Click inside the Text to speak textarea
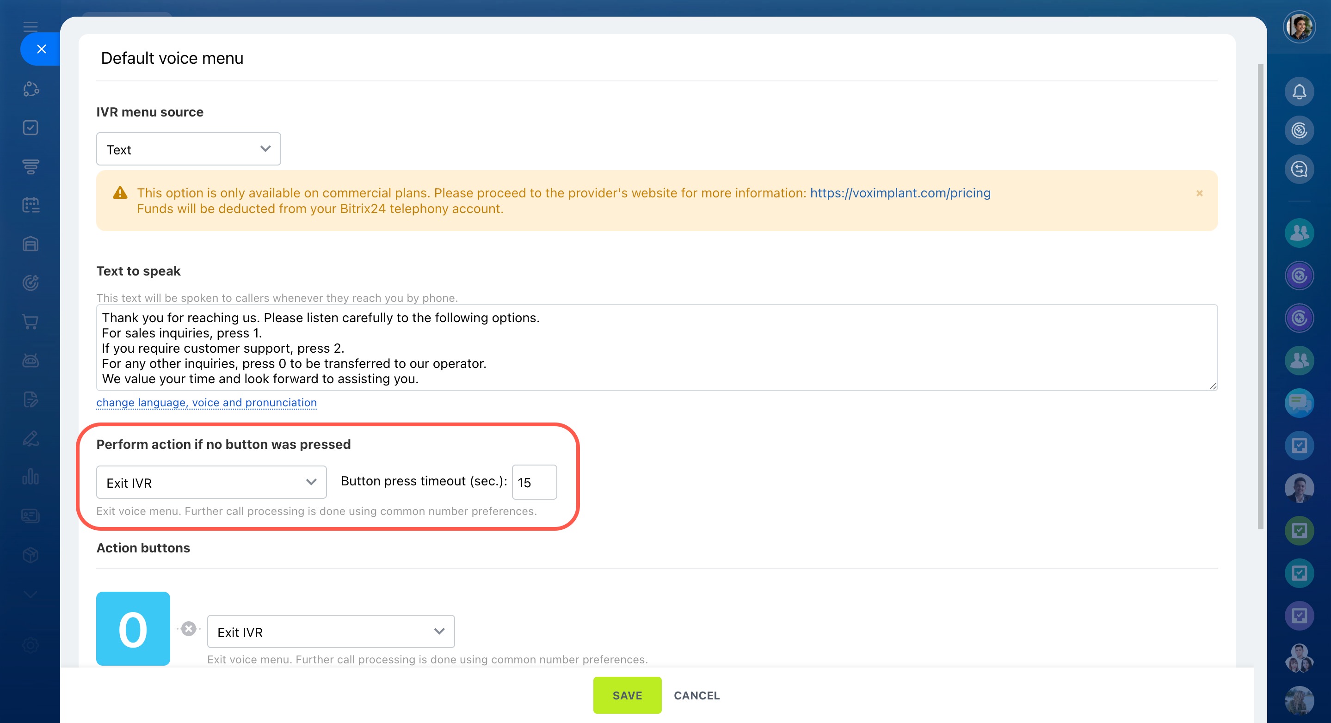 tap(657, 348)
